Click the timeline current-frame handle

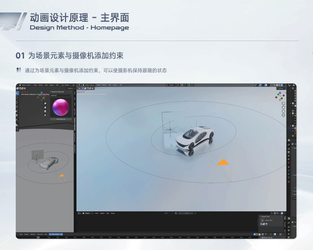[38, 237]
